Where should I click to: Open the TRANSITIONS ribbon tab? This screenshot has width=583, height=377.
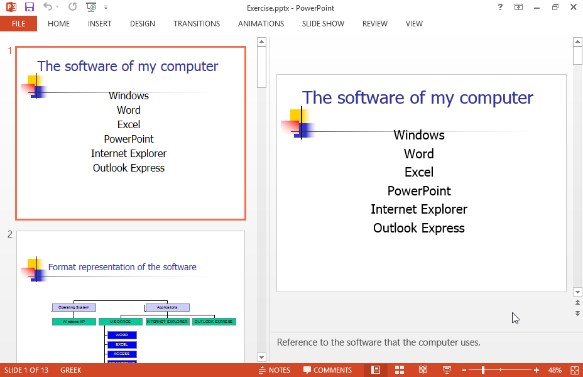point(196,24)
